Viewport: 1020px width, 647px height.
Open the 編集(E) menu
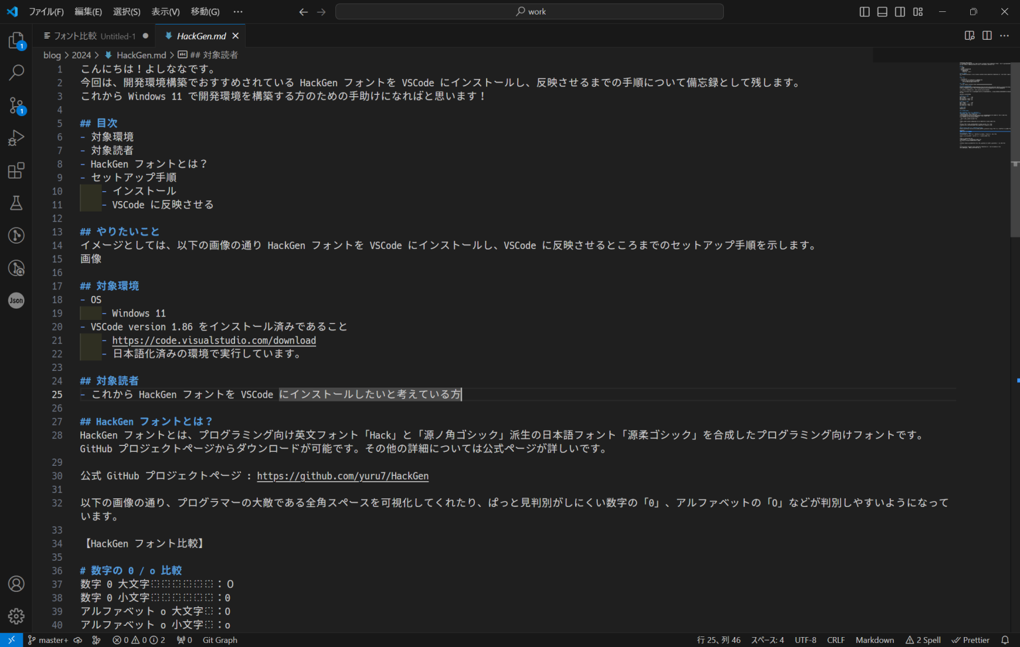pos(88,11)
